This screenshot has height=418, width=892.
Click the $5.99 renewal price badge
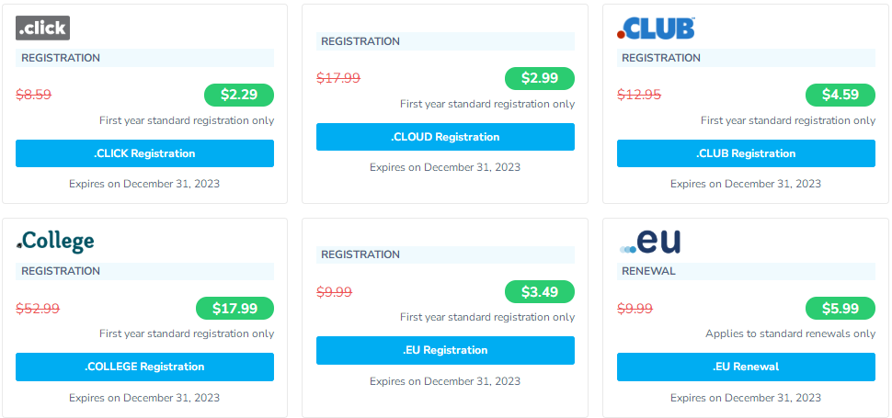(840, 308)
